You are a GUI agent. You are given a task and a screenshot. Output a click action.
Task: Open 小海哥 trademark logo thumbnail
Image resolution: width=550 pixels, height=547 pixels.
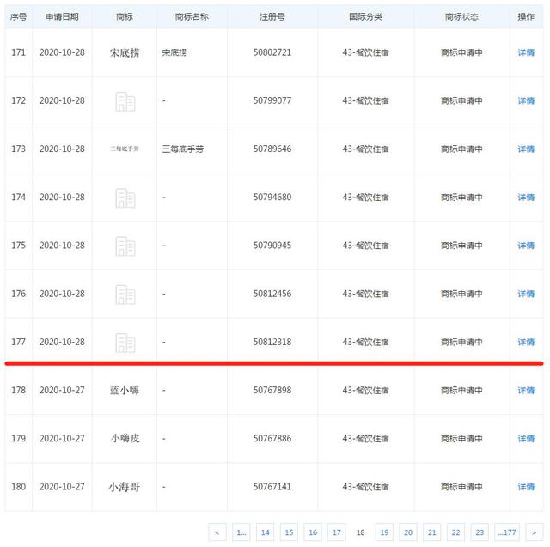[x=125, y=487]
